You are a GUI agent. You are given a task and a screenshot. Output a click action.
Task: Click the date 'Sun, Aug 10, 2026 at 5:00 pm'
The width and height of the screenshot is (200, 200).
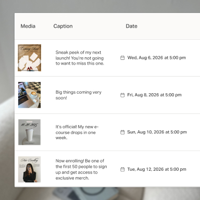[x=157, y=132]
